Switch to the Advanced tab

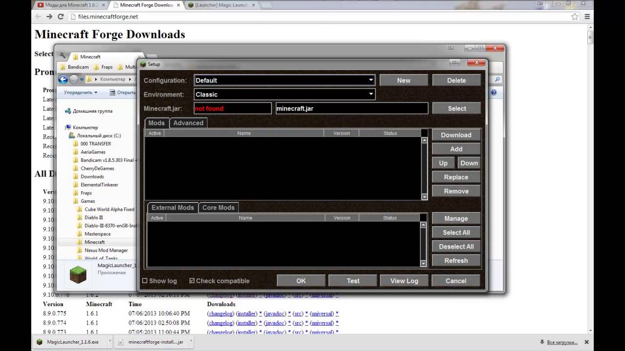pos(188,123)
